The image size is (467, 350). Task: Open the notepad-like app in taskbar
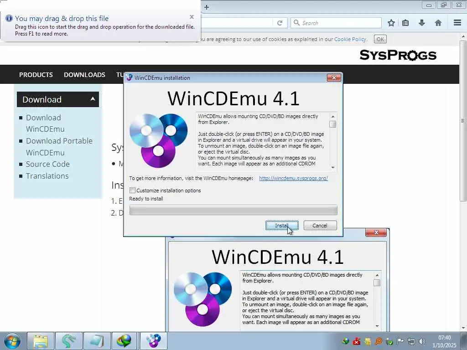coord(97,341)
